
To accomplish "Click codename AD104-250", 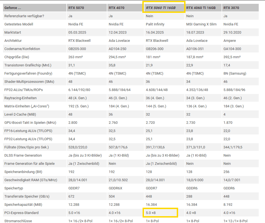I will click(117, 49).
